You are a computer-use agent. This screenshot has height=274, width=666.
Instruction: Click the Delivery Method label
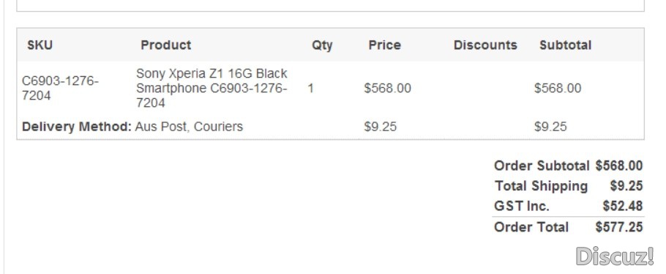[x=77, y=127]
